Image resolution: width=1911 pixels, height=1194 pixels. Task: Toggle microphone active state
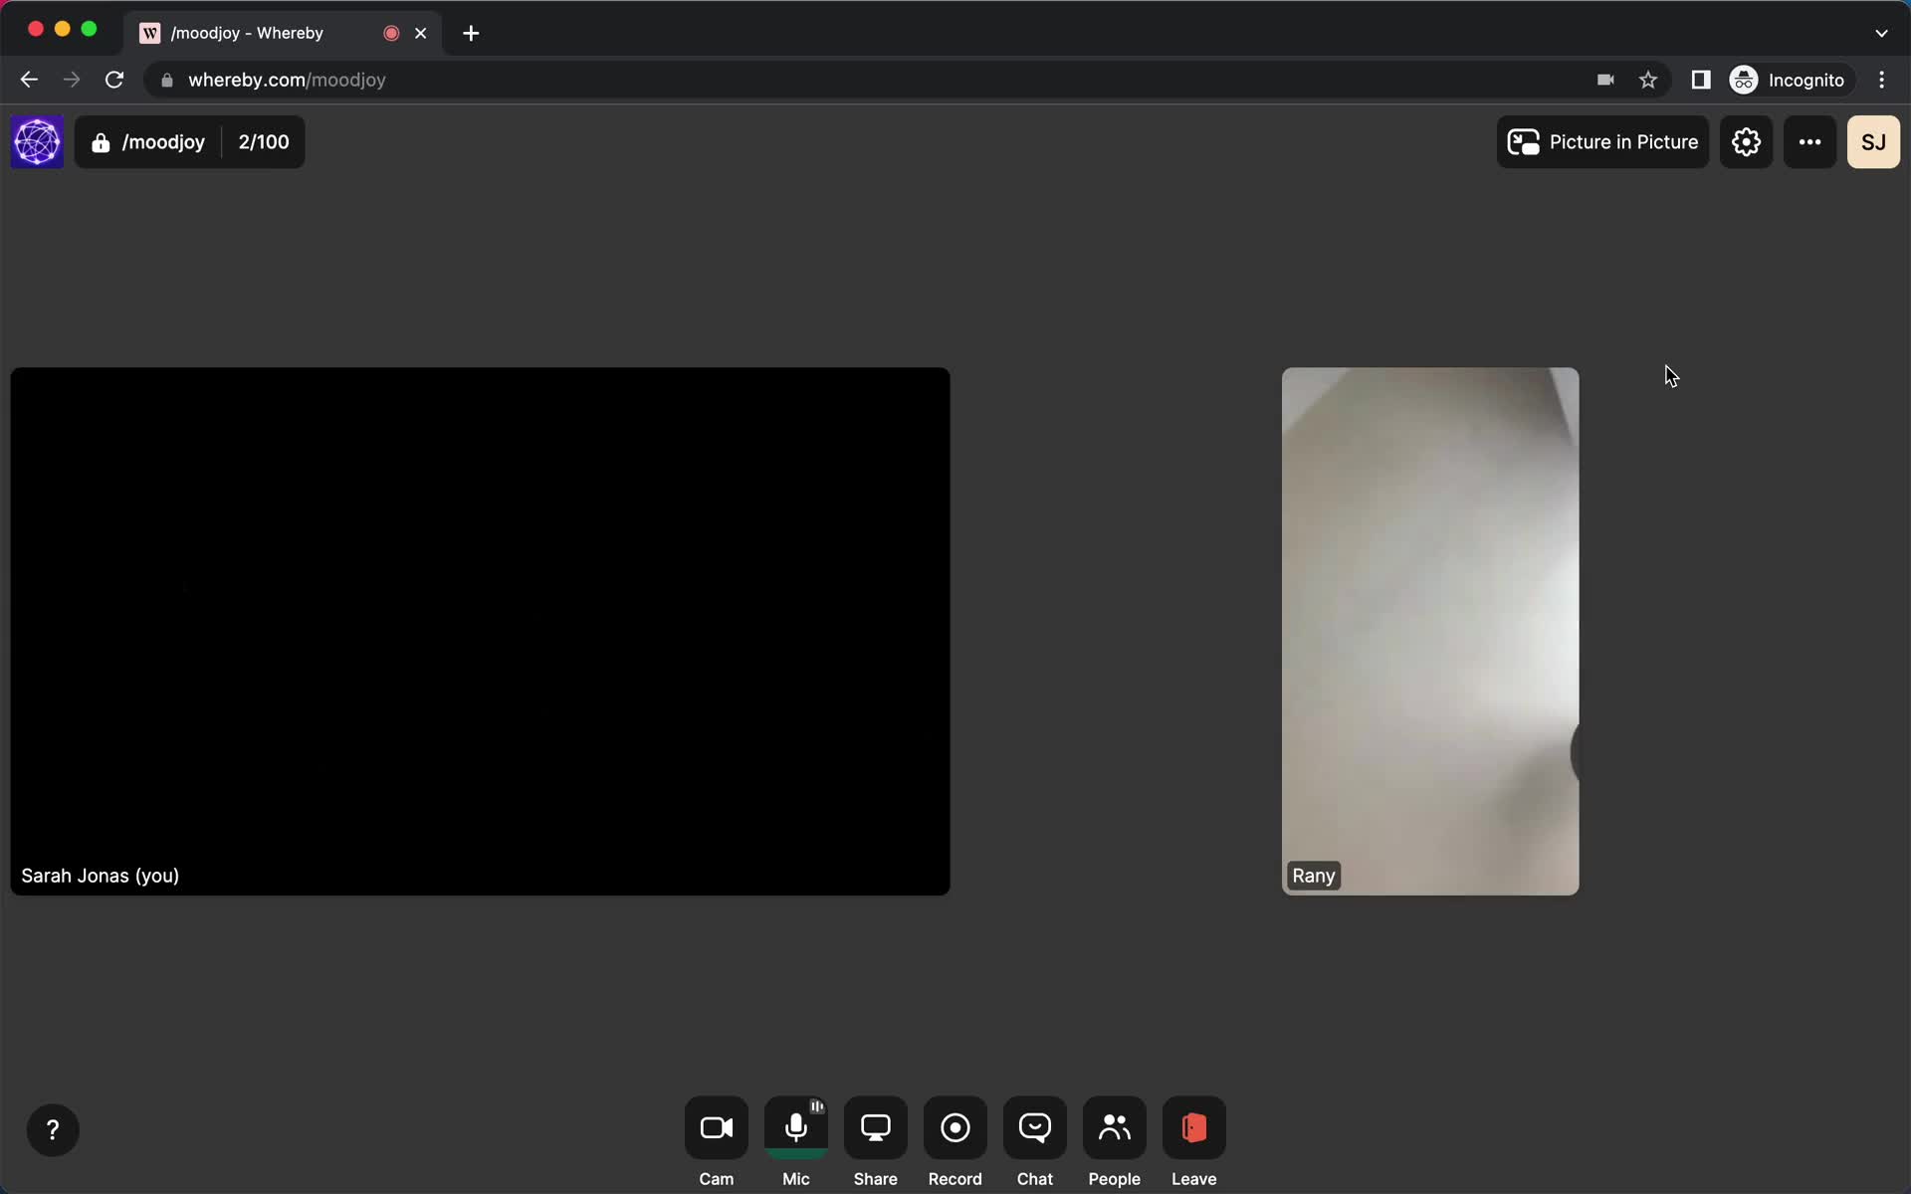tap(796, 1128)
